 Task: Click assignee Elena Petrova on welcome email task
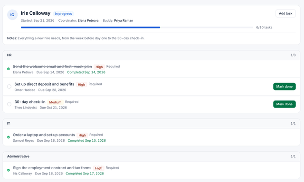pos(23,73)
